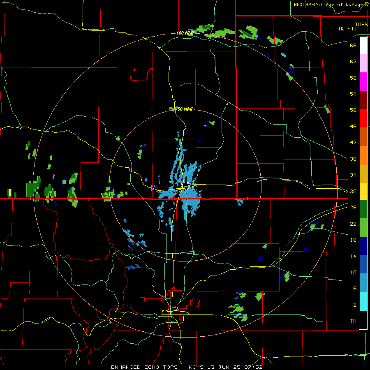Click the 42 legend value
Viewport: 370px width, 370px height.
point(353,143)
